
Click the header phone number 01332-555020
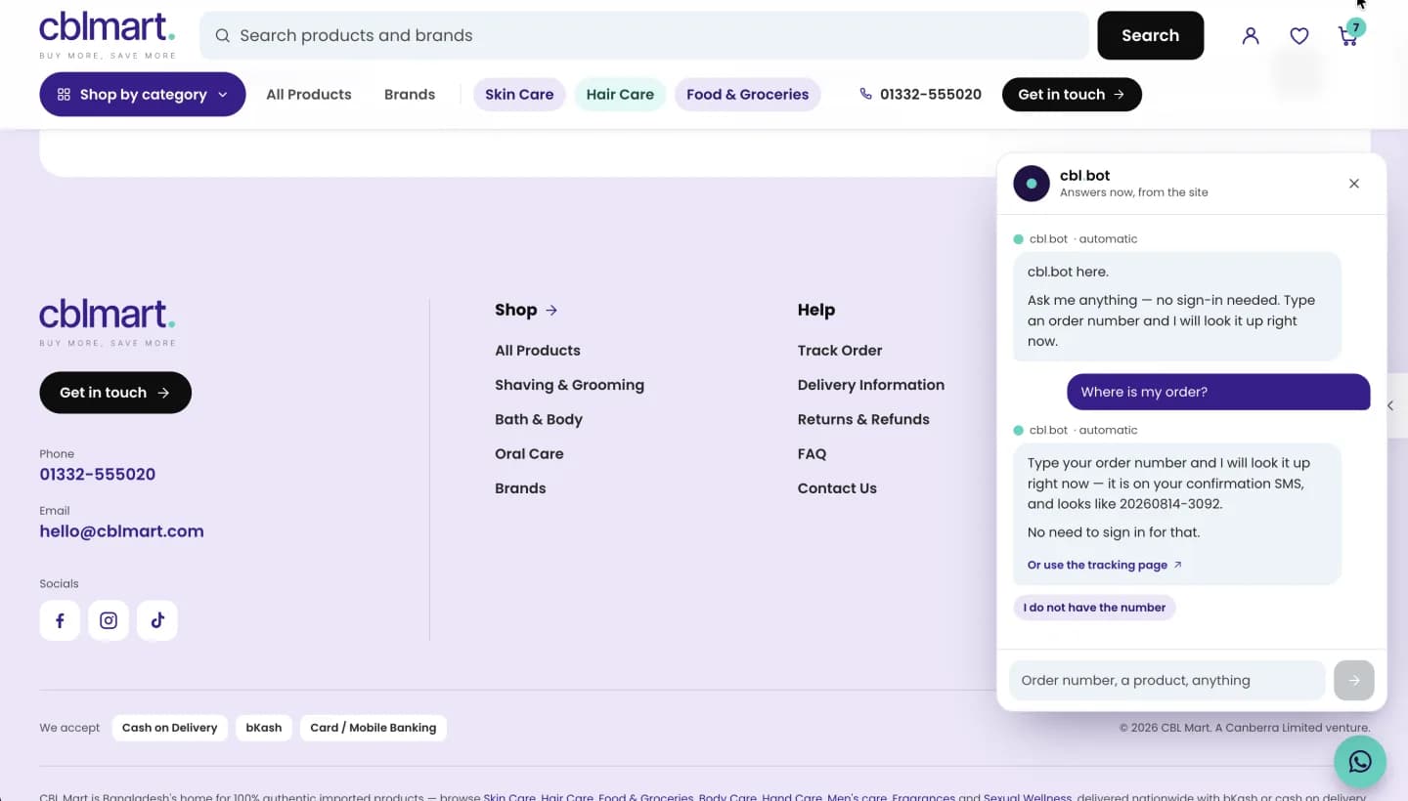(920, 95)
